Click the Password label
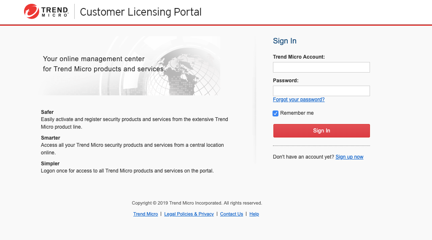This screenshot has width=432, height=240. pyautogui.click(x=286, y=81)
